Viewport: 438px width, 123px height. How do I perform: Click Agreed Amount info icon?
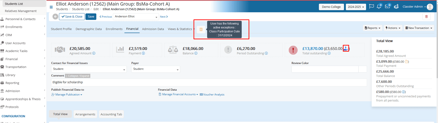pyautogui.click(x=94, y=53)
